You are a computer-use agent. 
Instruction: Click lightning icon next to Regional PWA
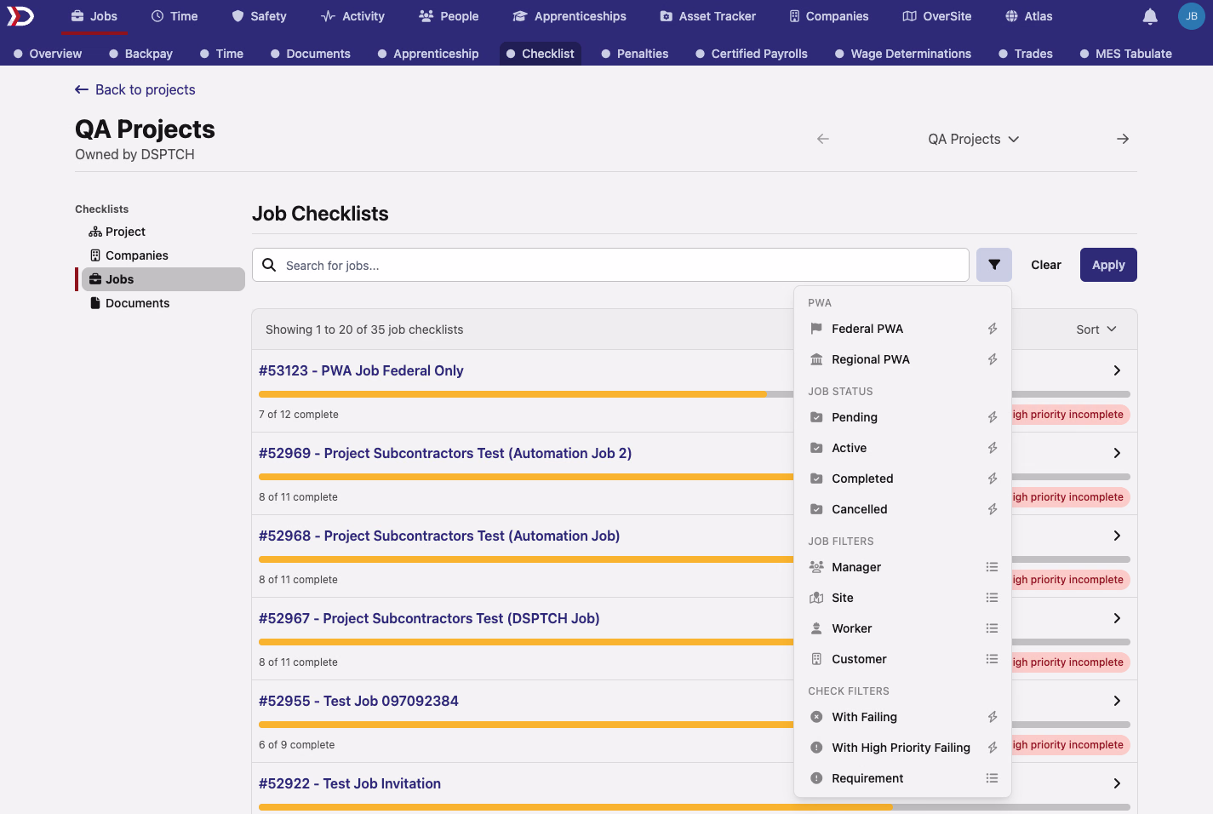tap(992, 359)
